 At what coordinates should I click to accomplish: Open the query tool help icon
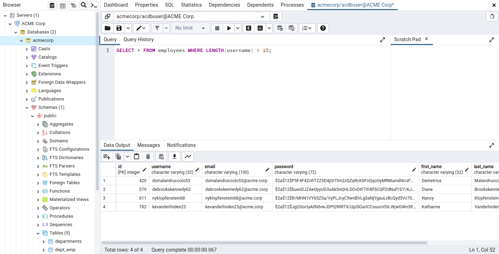[323, 28]
